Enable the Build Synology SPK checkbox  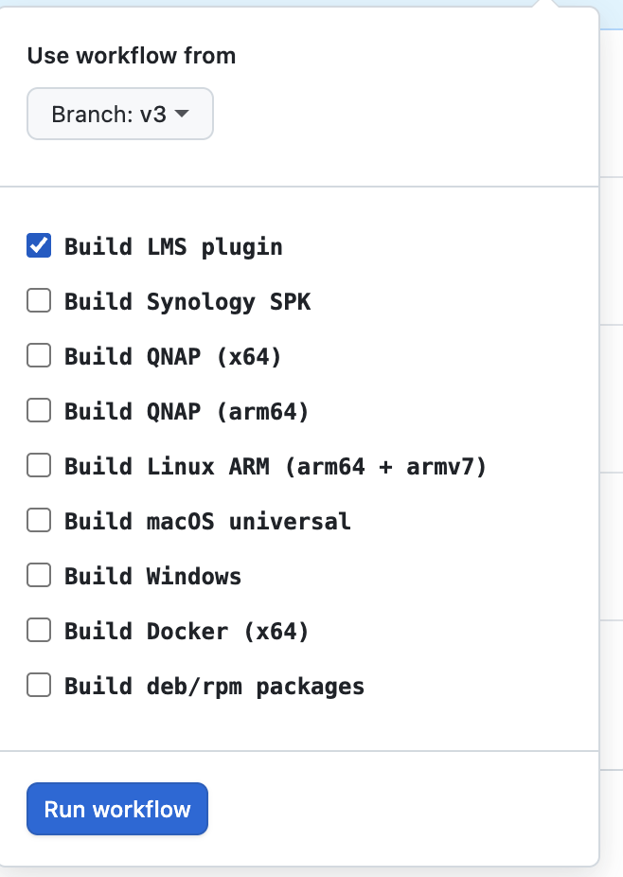tap(39, 301)
